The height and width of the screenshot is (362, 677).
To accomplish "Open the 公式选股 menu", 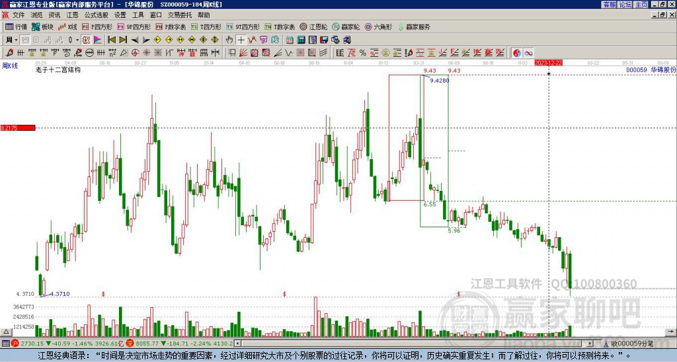I will tap(96, 15).
